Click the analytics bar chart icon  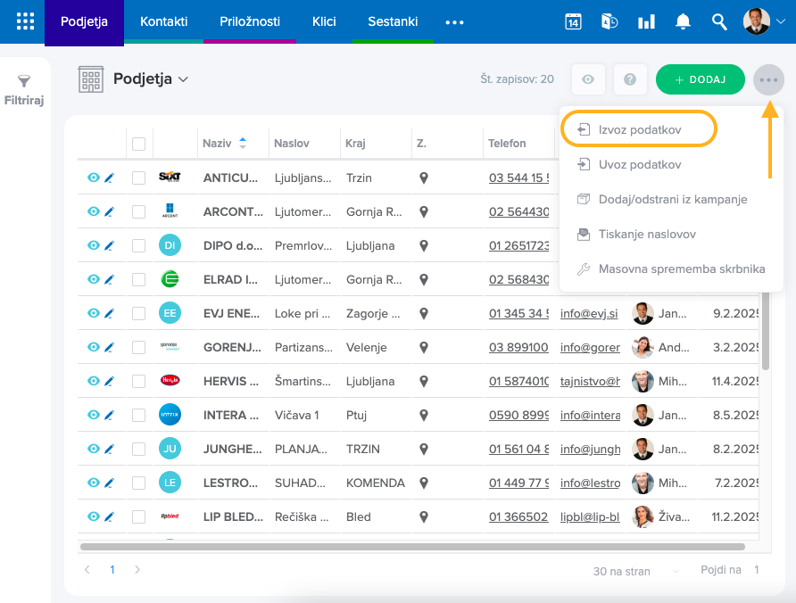646,21
